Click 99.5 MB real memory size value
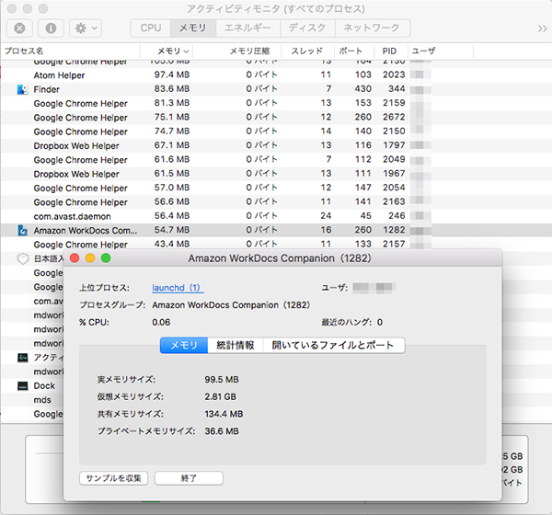This screenshot has width=552, height=515. pos(222,380)
